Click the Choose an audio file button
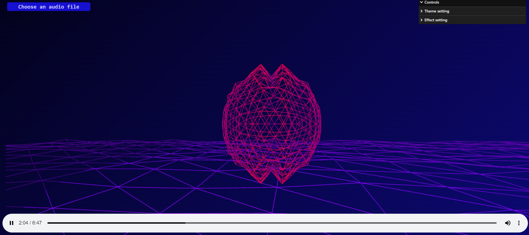529x235 pixels. pos(49,7)
